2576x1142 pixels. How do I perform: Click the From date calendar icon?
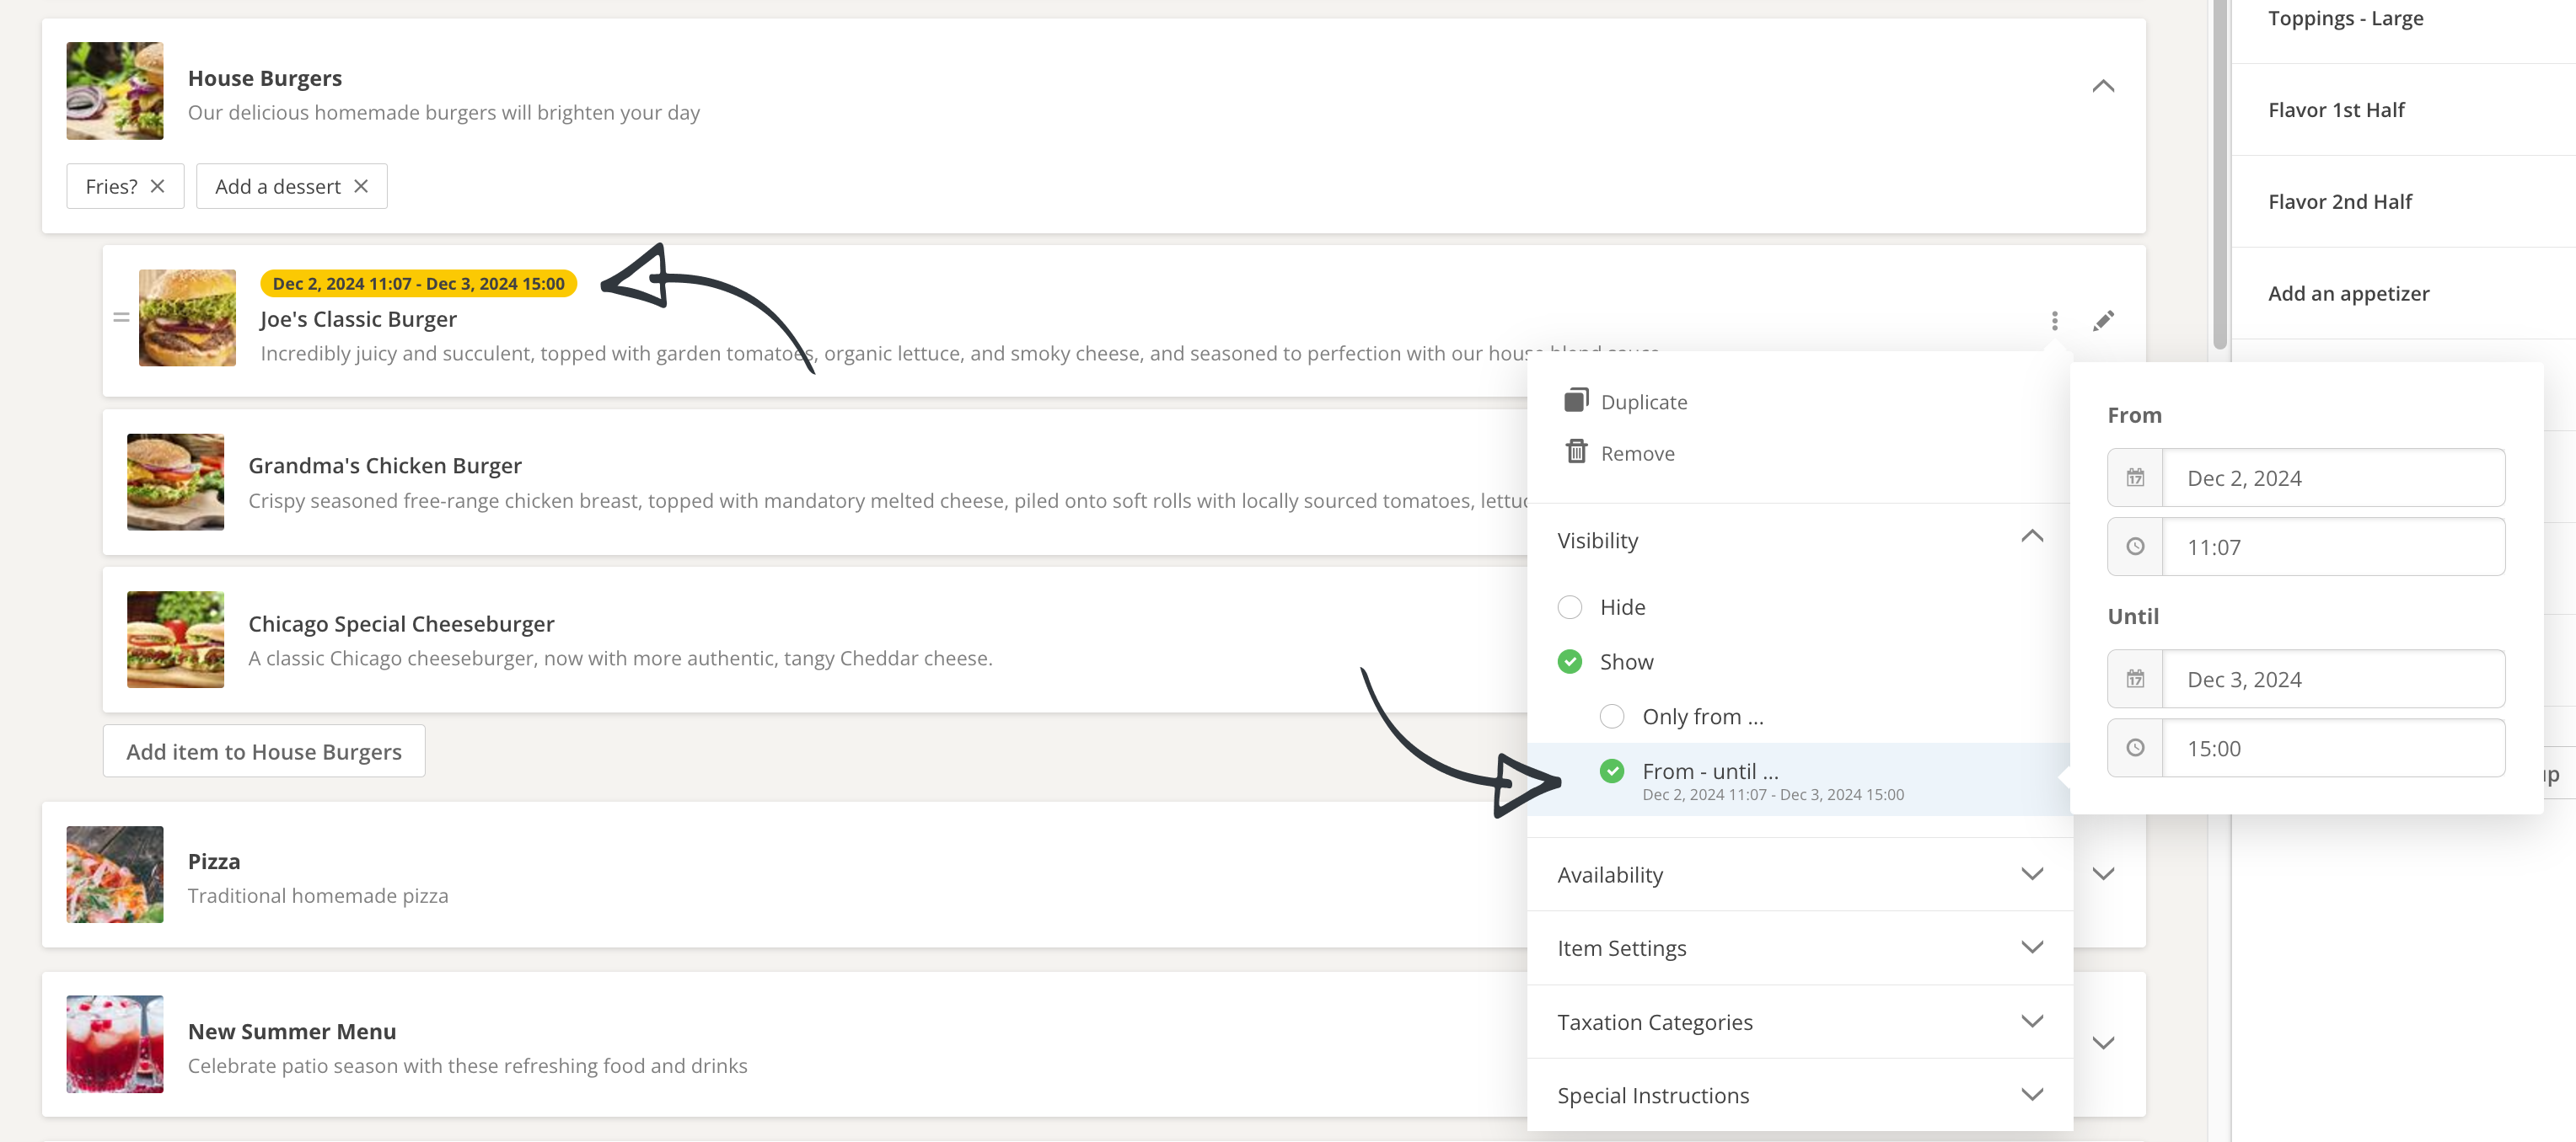(2135, 478)
